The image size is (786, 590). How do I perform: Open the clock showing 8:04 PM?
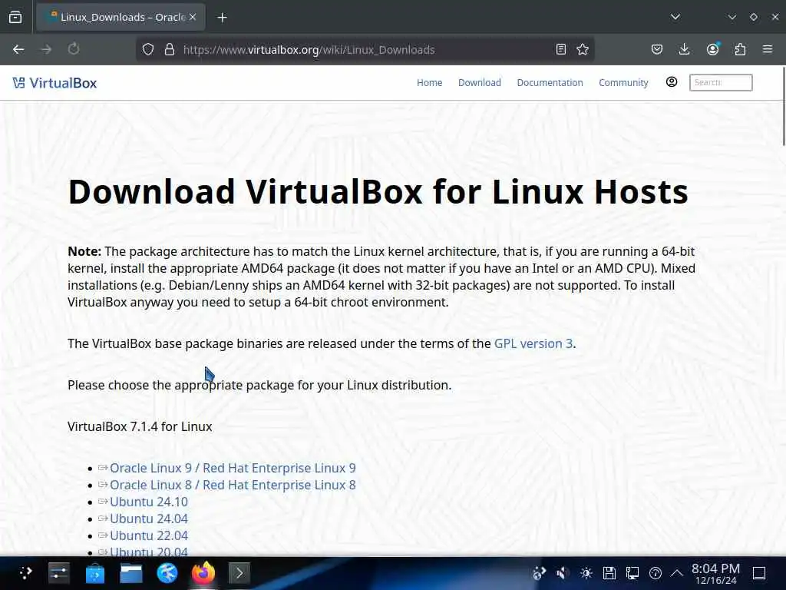[x=715, y=573]
